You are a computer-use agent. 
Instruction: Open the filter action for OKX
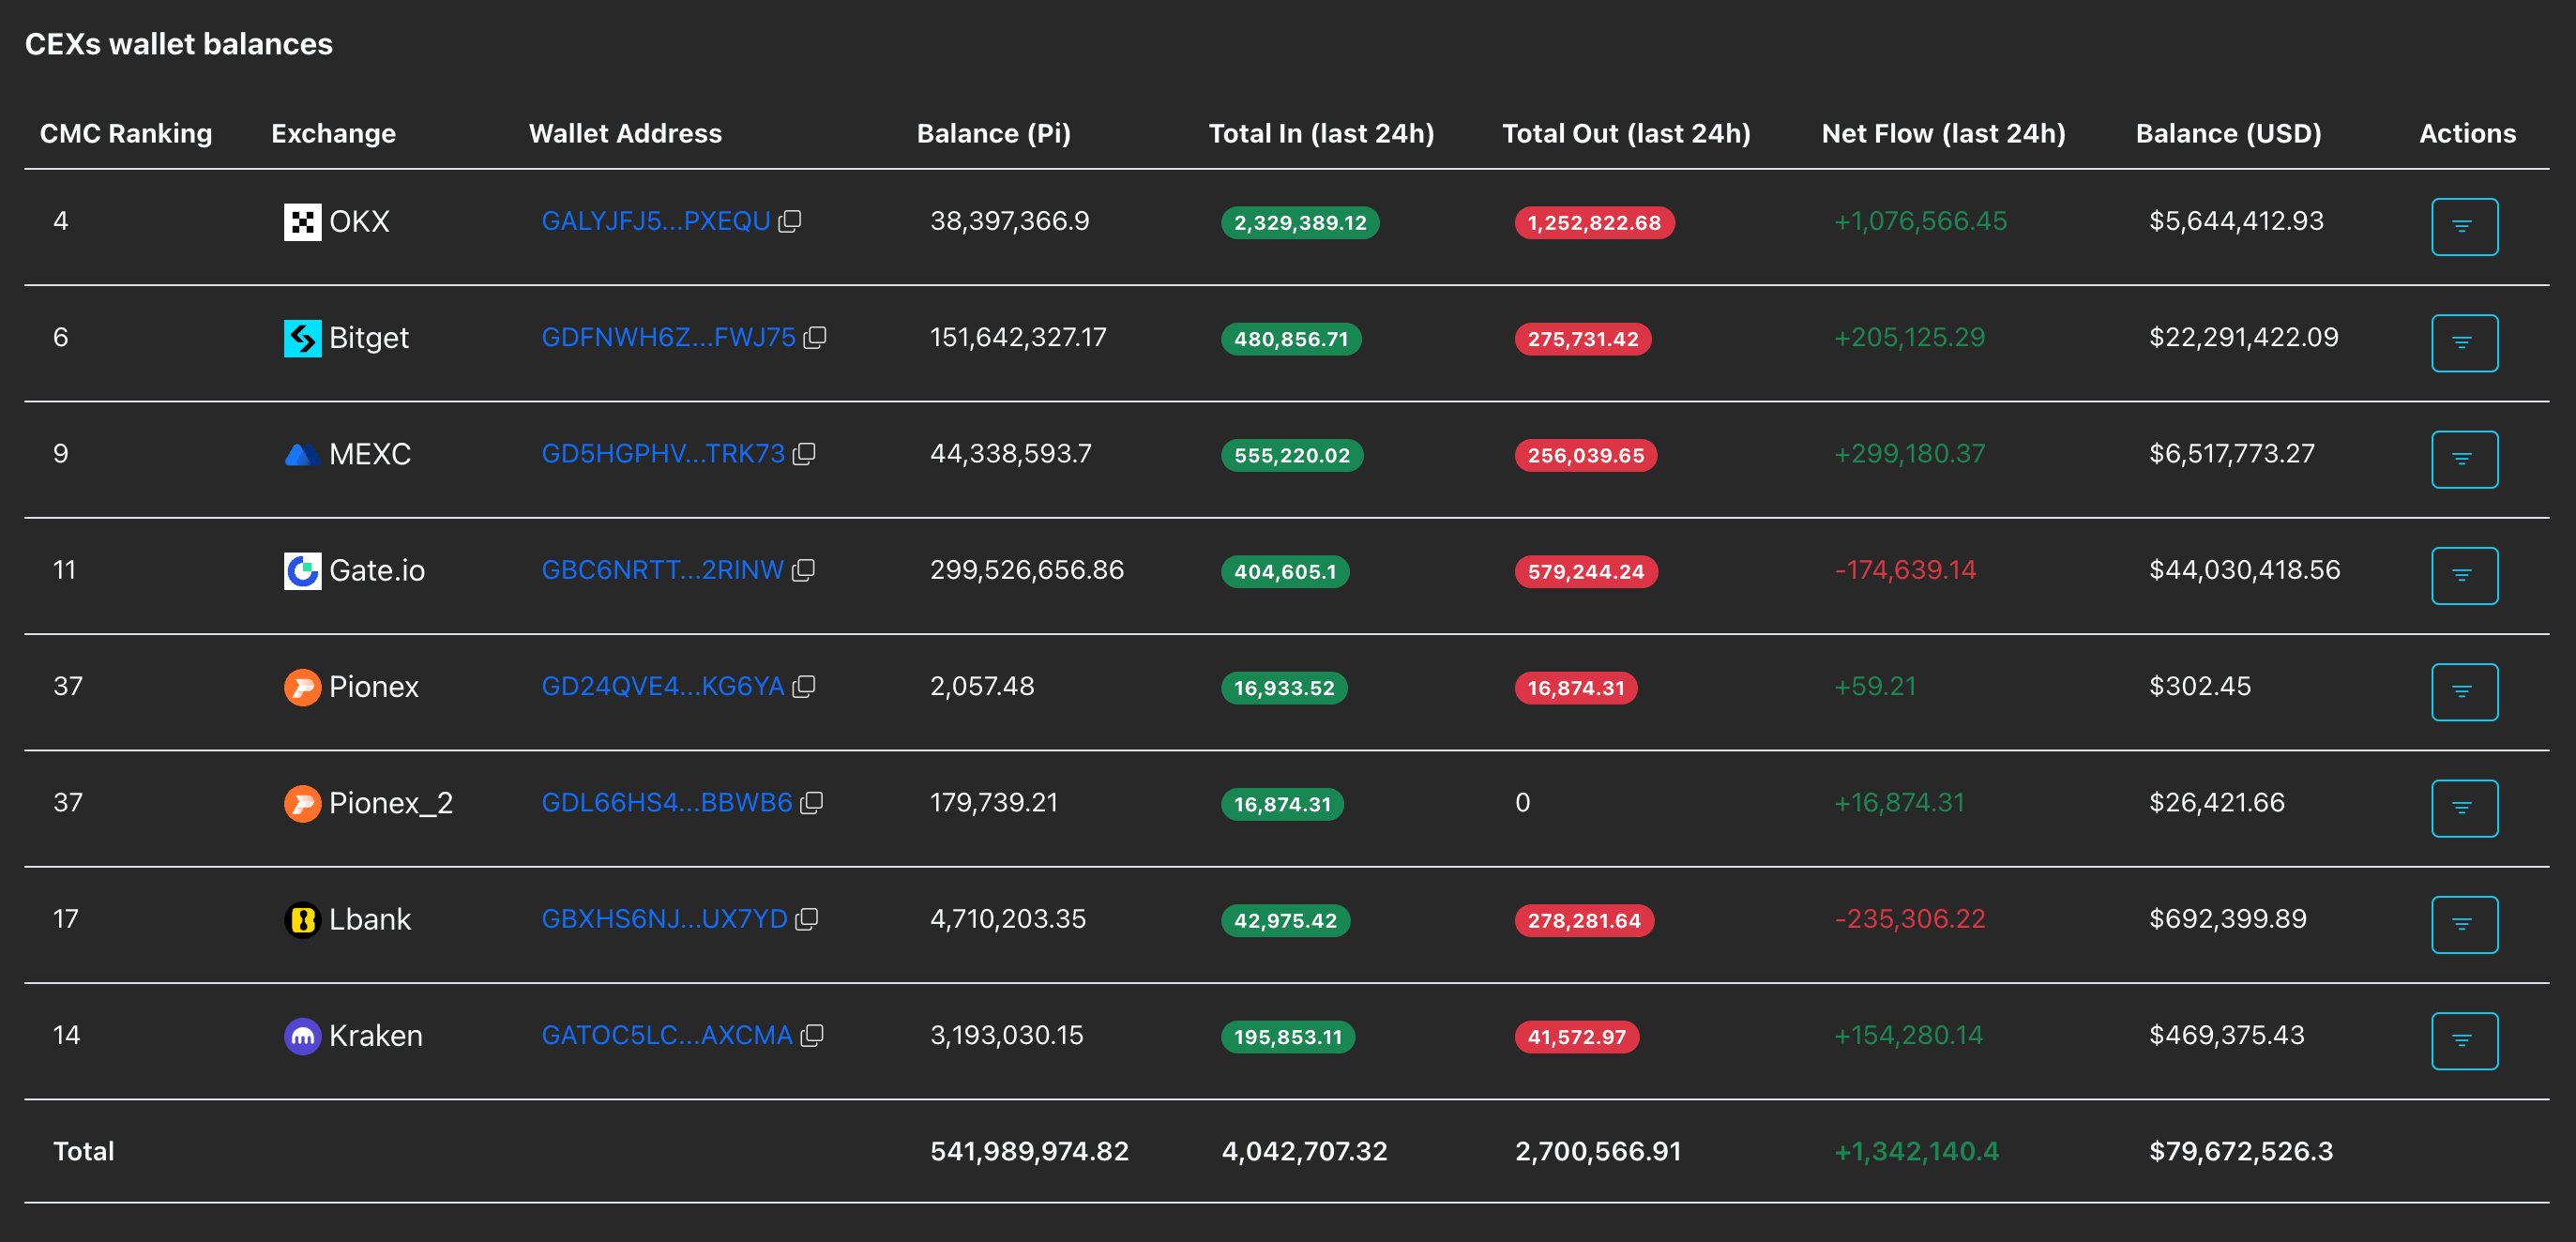tap(2464, 227)
